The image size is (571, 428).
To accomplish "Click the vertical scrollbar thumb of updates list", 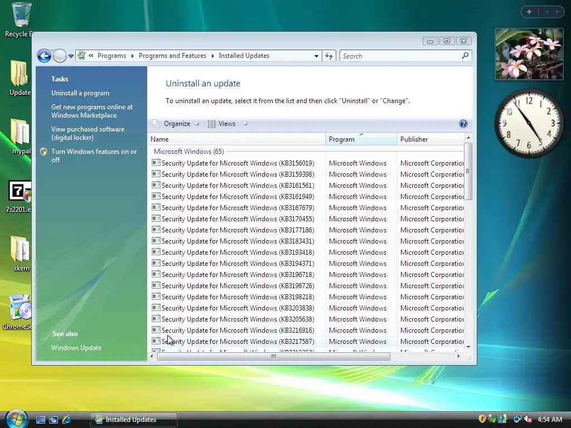I will coord(468,171).
